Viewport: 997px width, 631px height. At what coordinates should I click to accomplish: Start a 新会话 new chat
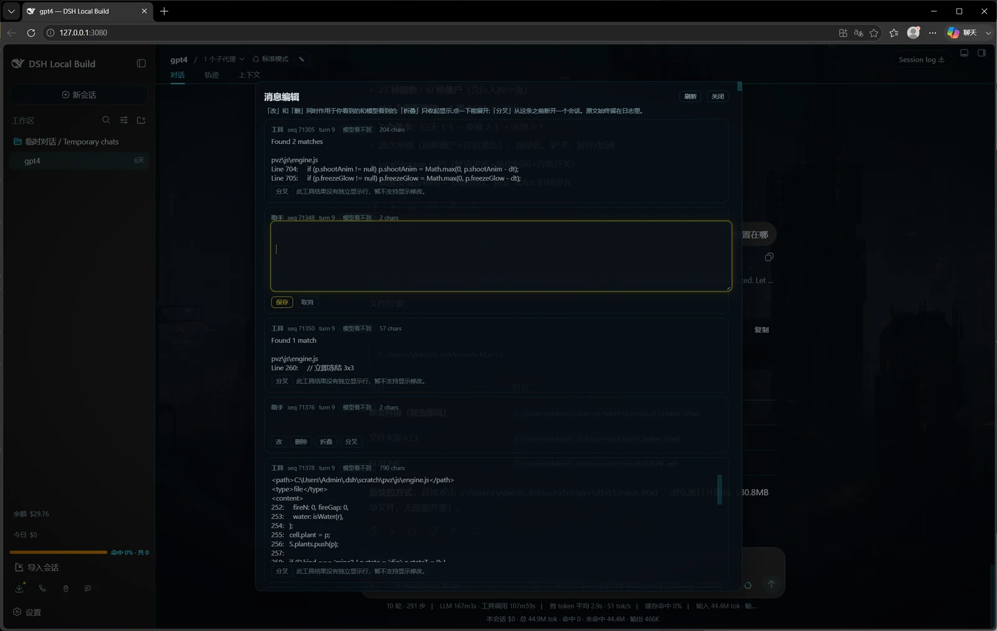pos(79,95)
